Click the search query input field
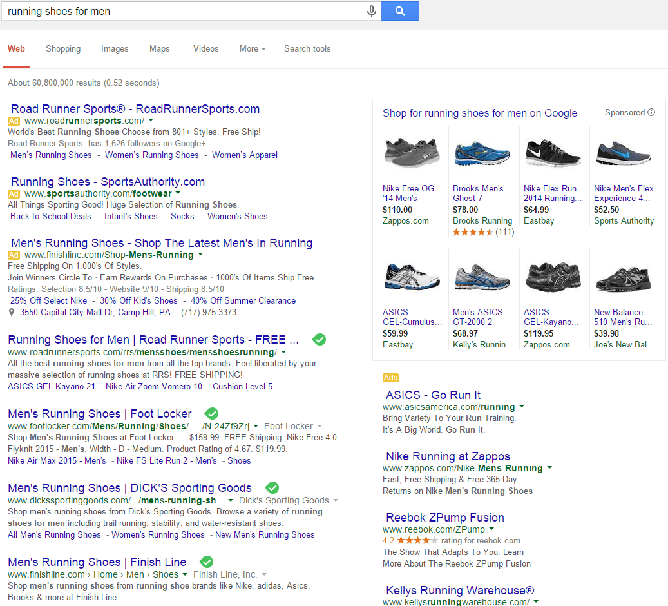 pos(191,11)
